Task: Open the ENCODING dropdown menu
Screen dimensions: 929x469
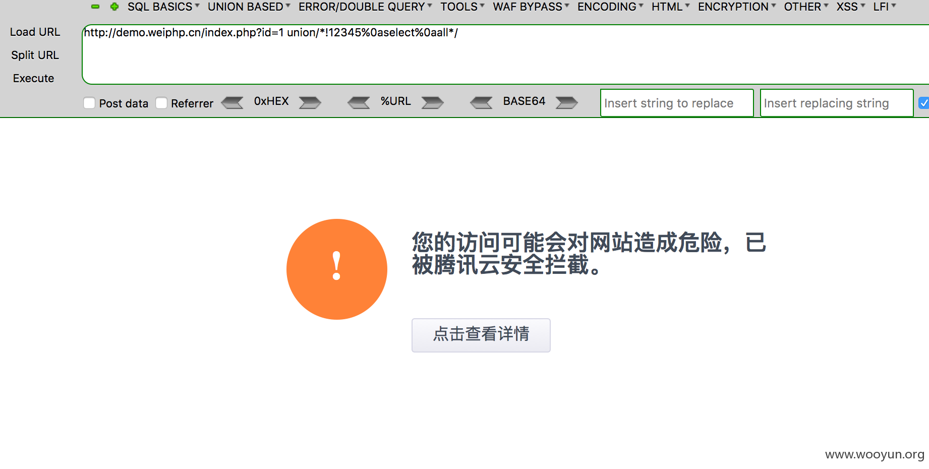Action: pos(610,7)
